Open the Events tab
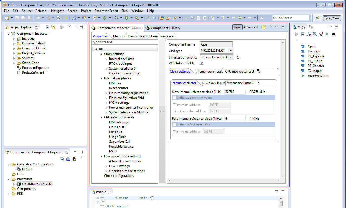The image size is (346, 208). coord(132,36)
